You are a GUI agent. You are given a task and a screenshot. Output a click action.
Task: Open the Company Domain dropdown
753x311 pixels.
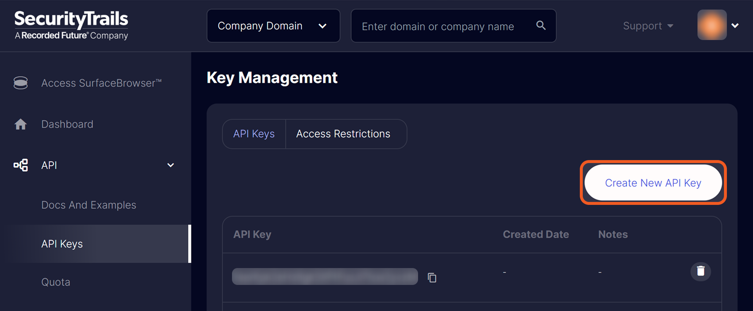click(x=273, y=26)
